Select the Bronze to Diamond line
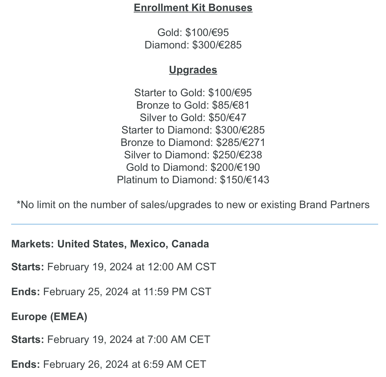 pos(193,142)
